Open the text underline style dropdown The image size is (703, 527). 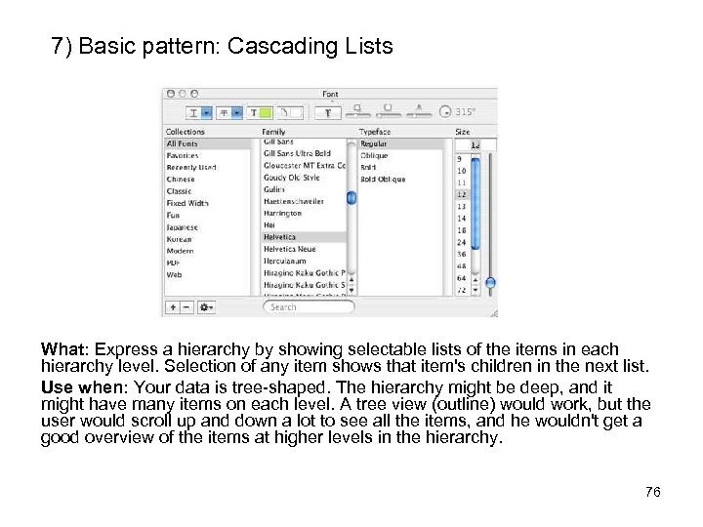(x=199, y=113)
